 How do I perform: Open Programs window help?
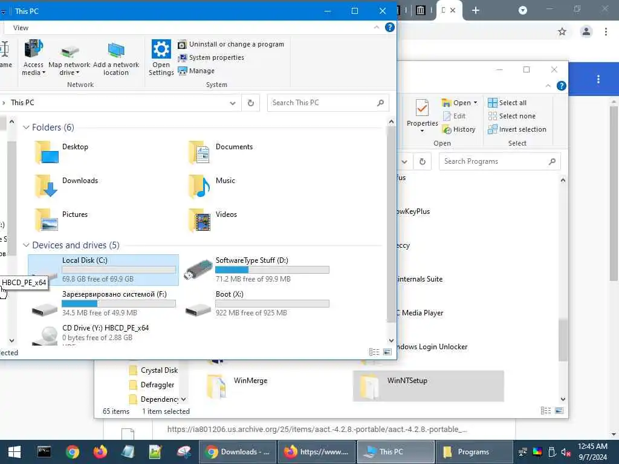click(x=561, y=86)
